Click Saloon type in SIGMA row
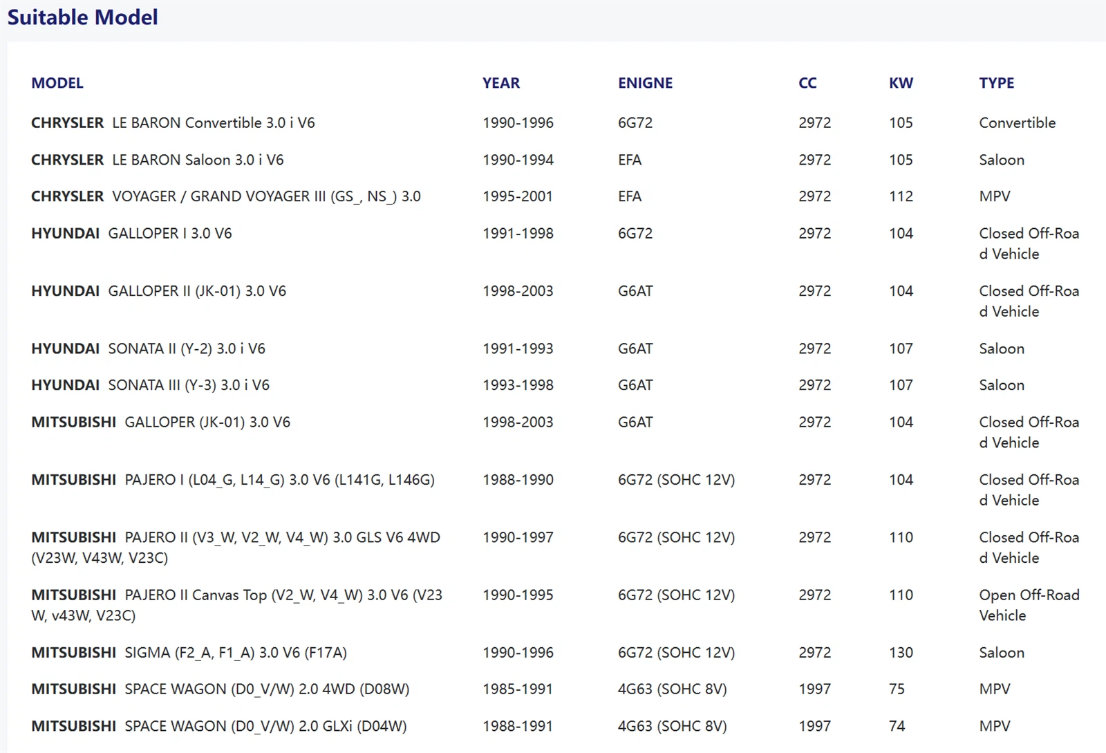 pyautogui.click(x=1002, y=653)
